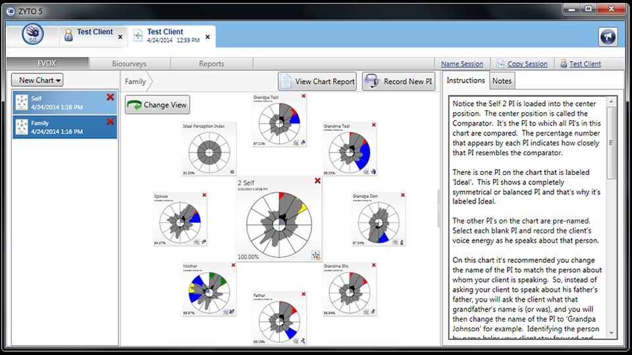The image size is (632, 355).
Task: Click the Change View button
Action: pyautogui.click(x=157, y=105)
